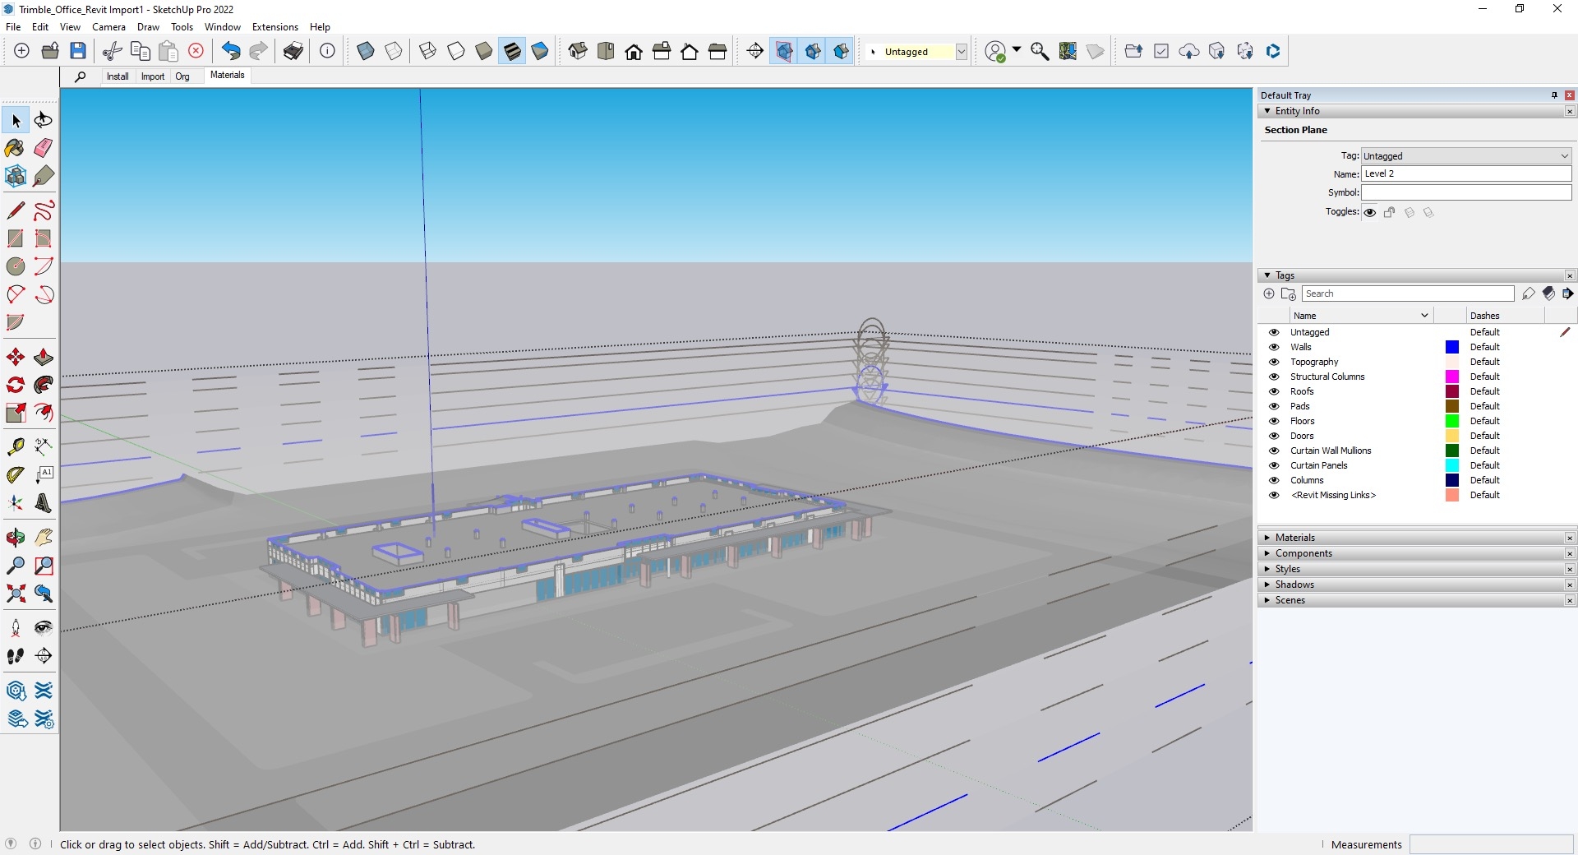1578x855 pixels.
Task: Expand the Materials panel
Action: (1267, 537)
